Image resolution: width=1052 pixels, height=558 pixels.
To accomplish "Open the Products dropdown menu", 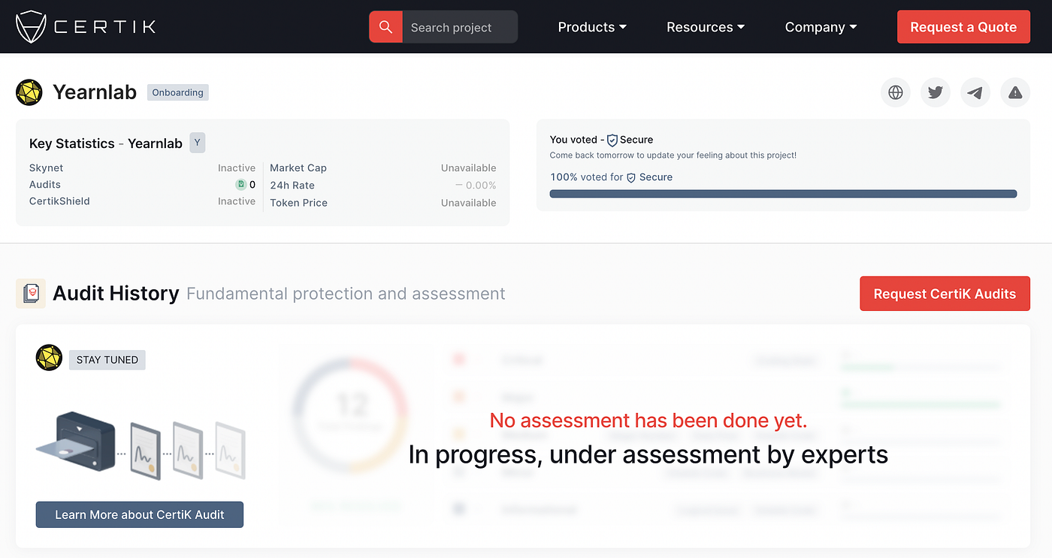I will click(x=592, y=27).
